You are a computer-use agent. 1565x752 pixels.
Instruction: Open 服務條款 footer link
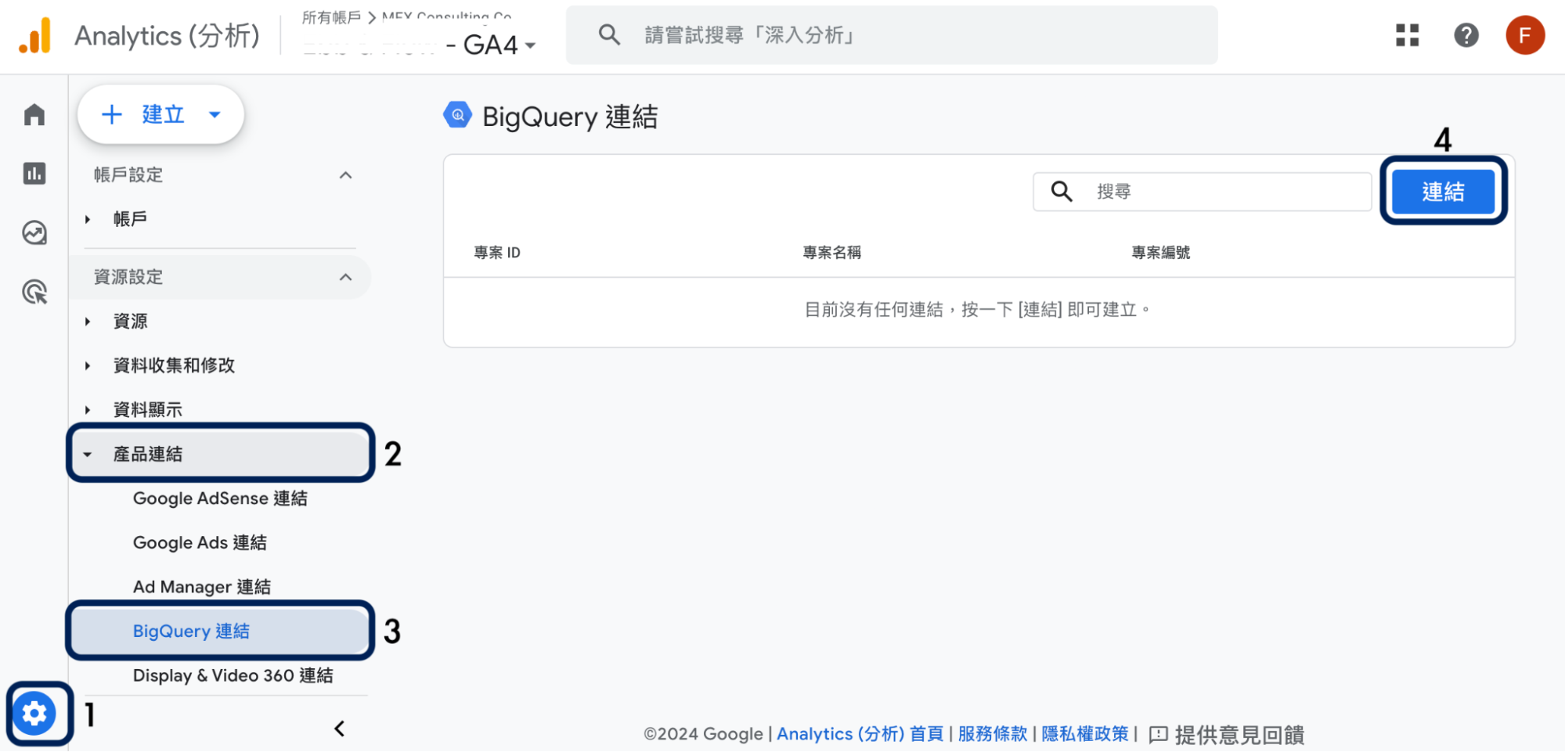(x=992, y=734)
